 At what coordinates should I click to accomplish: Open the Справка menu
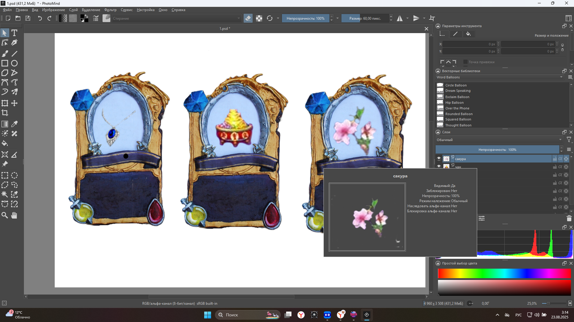coord(178,9)
